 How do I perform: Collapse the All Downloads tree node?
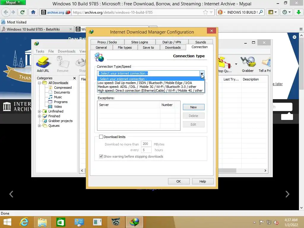click(x=39, y=83)
